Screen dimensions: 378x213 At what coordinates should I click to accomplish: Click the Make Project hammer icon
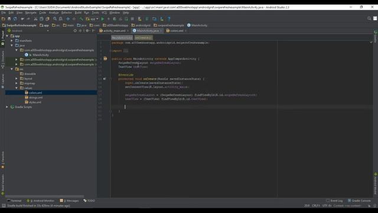(82, 19)
